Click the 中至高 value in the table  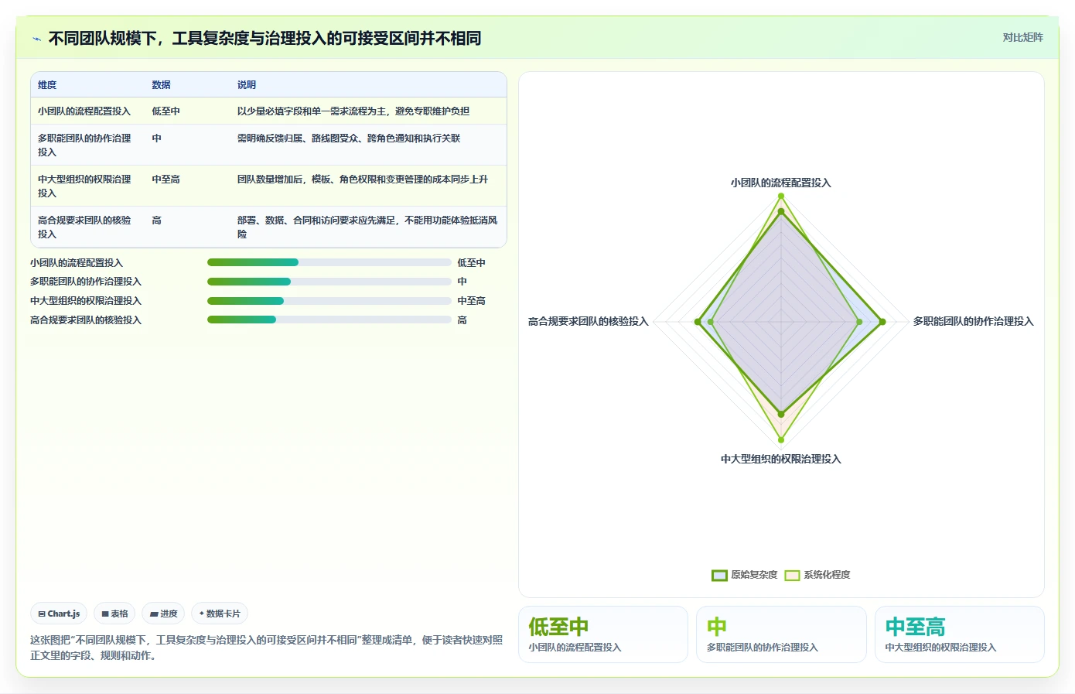pyautogui.click(x=166, y=179)
